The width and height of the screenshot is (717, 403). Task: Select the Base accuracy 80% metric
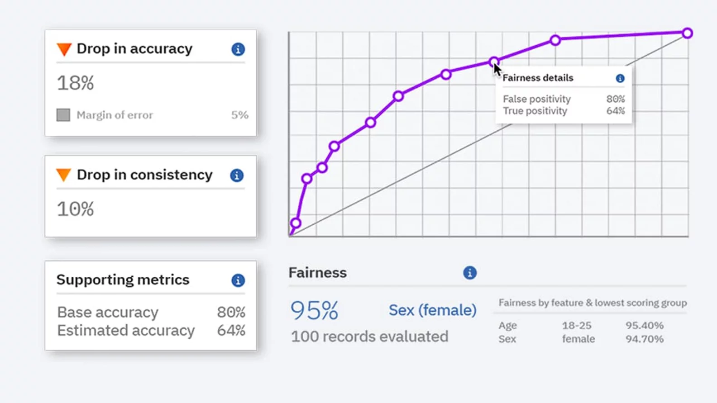click(151, 313)
